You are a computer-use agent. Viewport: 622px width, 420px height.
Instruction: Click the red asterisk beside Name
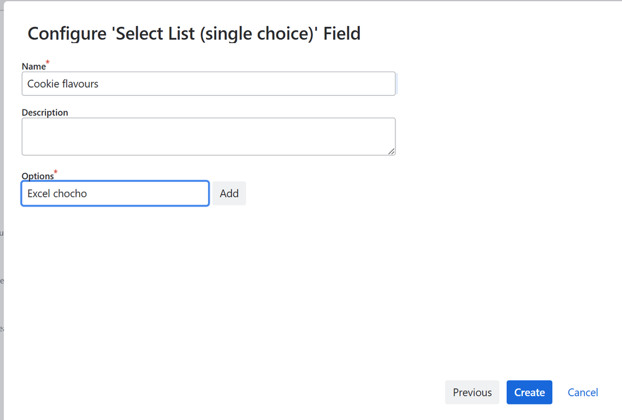pyautogui.click(x=48, y=62)
